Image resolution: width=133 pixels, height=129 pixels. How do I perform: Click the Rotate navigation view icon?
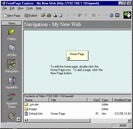click(x=111, y=15)
